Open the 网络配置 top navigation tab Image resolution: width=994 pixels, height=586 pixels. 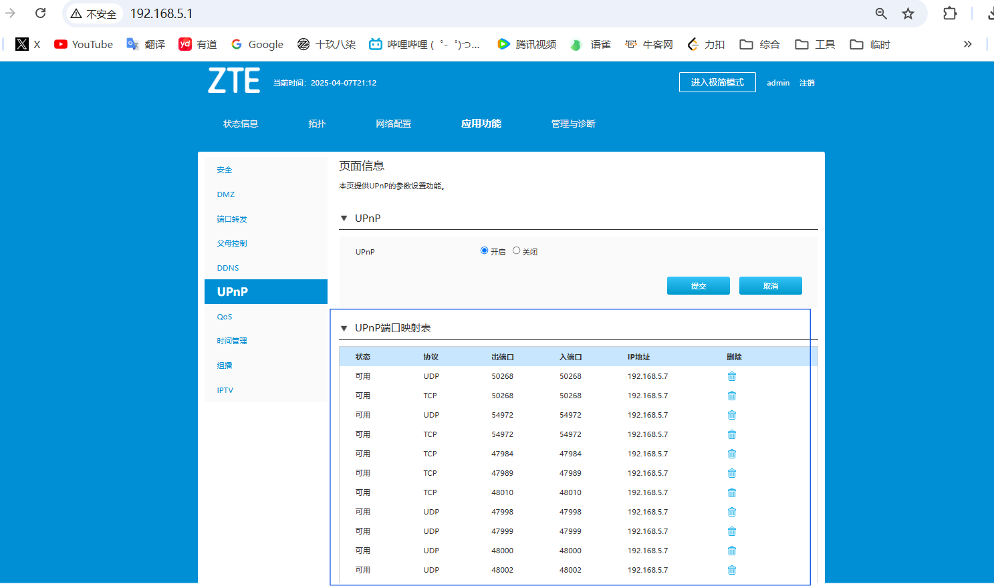click(x=393, y=124)
